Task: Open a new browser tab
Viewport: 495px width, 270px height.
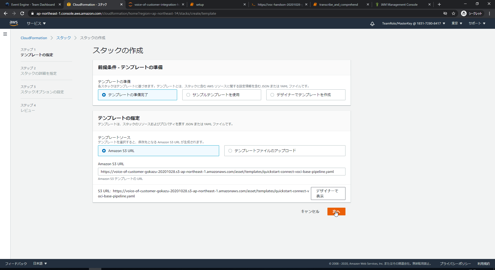Action: (x=439, y=4)
